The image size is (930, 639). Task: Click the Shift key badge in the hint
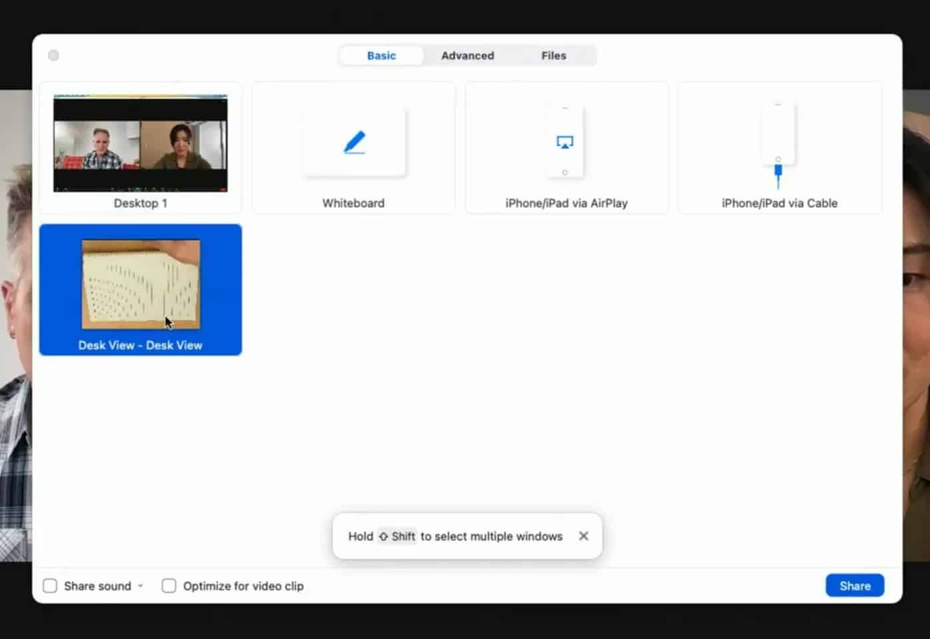point(397,536)
